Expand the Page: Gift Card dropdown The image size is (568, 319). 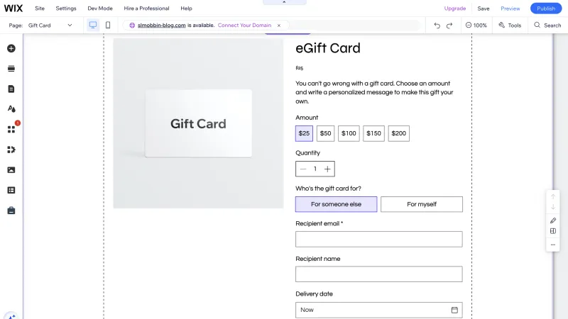coord(50,26)
